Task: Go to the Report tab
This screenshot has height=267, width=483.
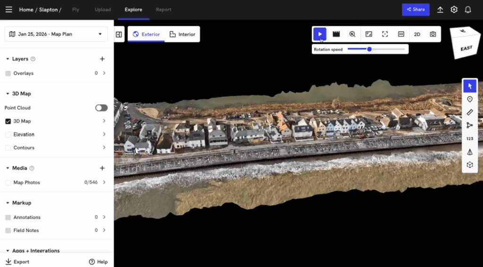Action: 164,9
